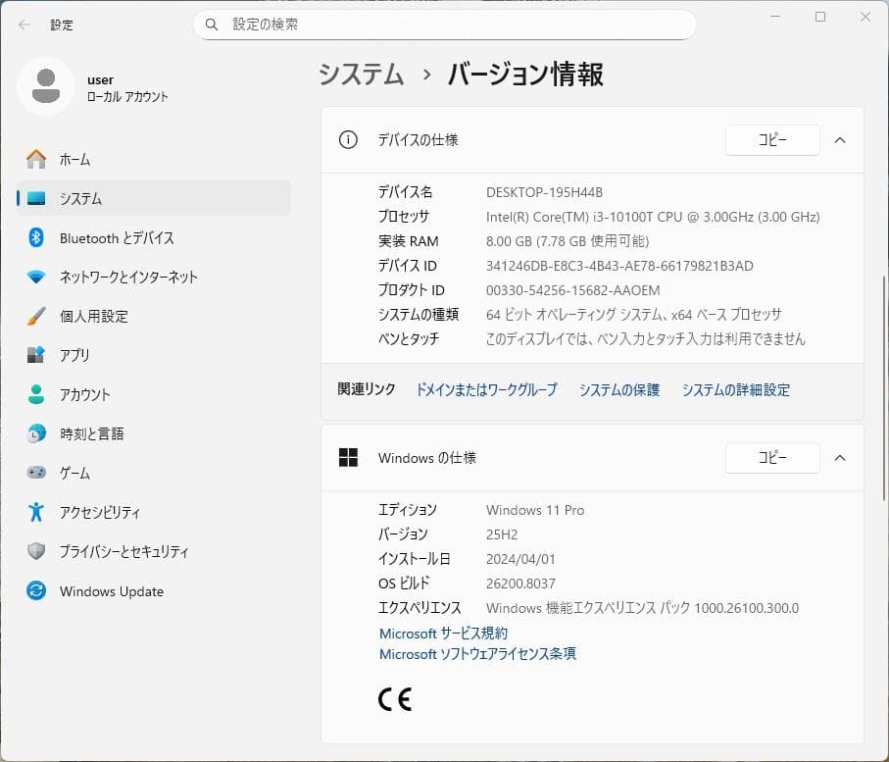Click the 時刻と言語 globe clock icon

coord(36,433)
